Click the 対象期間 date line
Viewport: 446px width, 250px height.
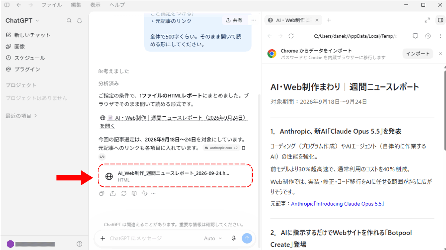click(319, 101)
